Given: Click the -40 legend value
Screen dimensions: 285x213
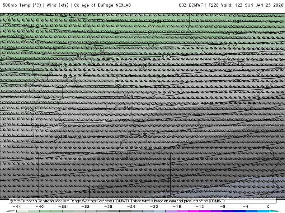Looking at the screenshot, I should pyautogui.click(x=40, y=207).
